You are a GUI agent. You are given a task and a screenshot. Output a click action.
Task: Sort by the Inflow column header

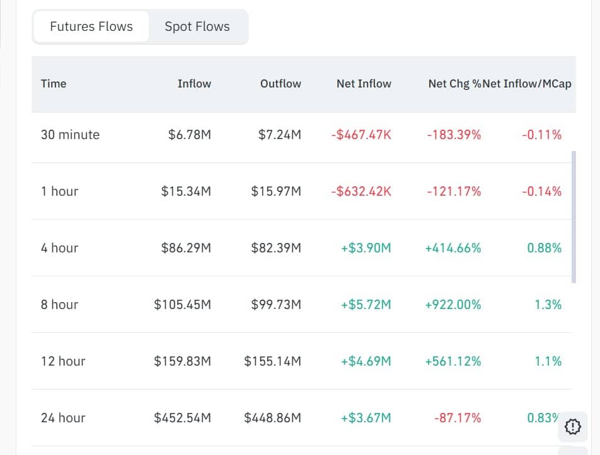pyautogui.click(x=194, y=84)
